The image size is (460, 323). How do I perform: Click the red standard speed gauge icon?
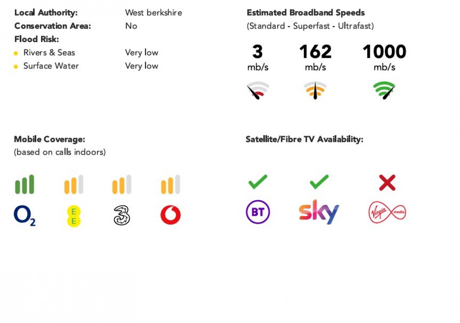point(258,90)
